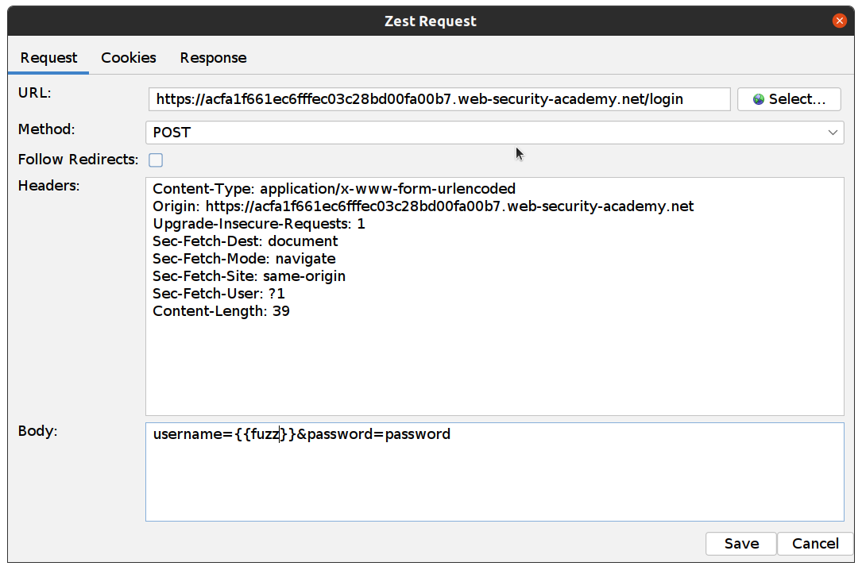Screen dimensions: 862x570
Task: Click the Zest Request title bar
Action: [x=431, y=21]
